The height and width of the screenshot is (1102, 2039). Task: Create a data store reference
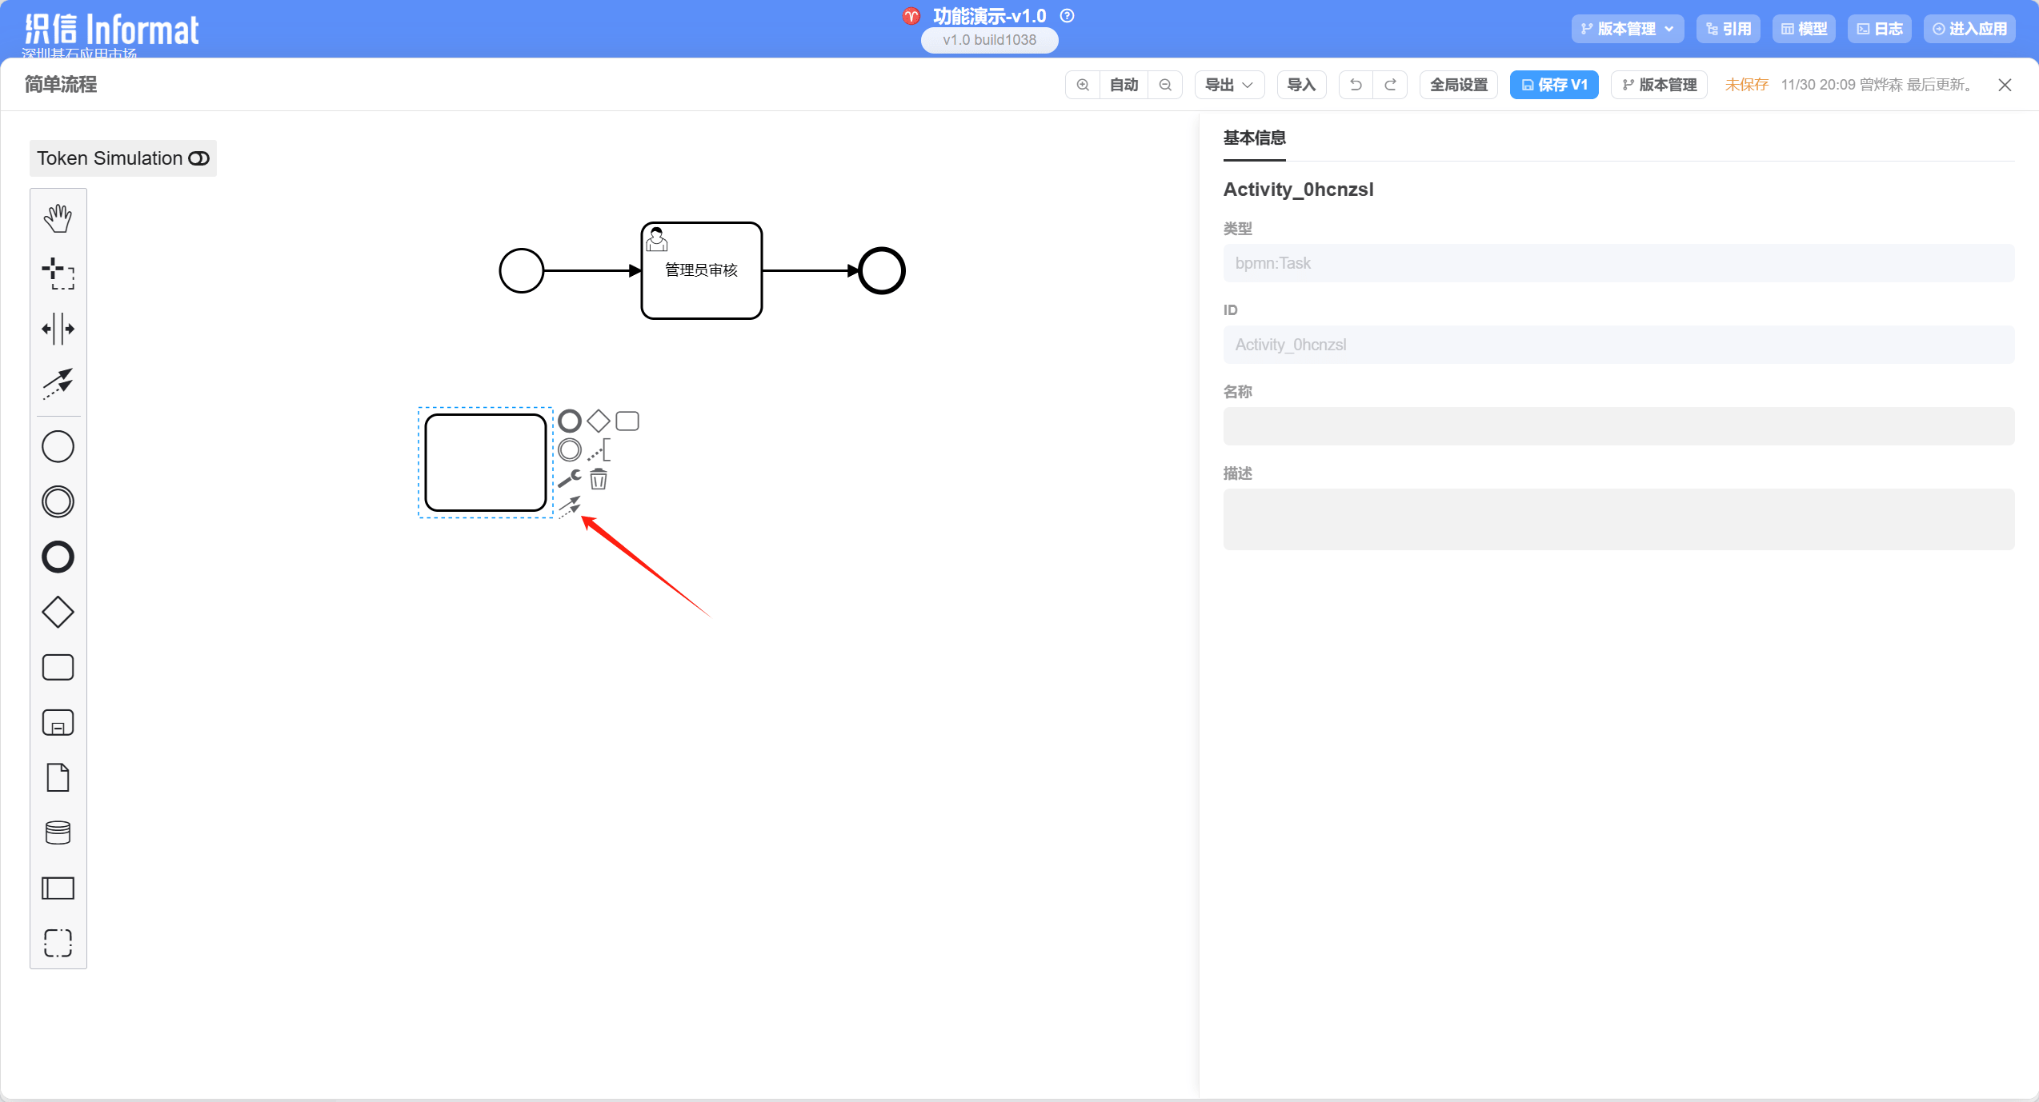point(58,832)
